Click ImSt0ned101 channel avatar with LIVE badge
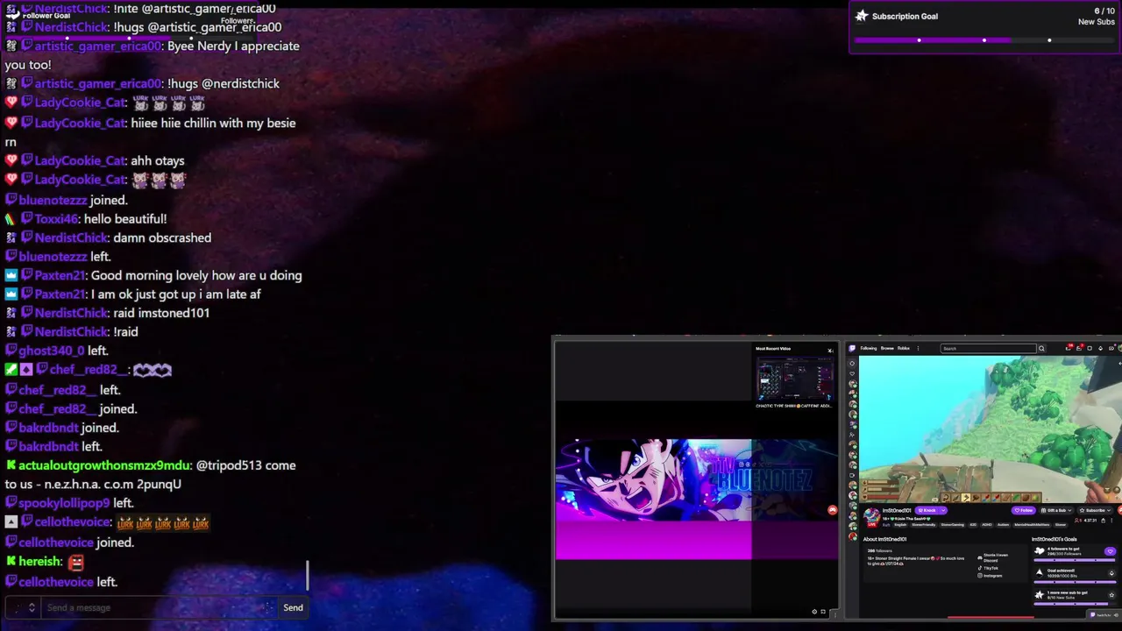Image resolution: width=1122 pixels, height=631 pixels. pyautogui.click(x=872, y=518)
